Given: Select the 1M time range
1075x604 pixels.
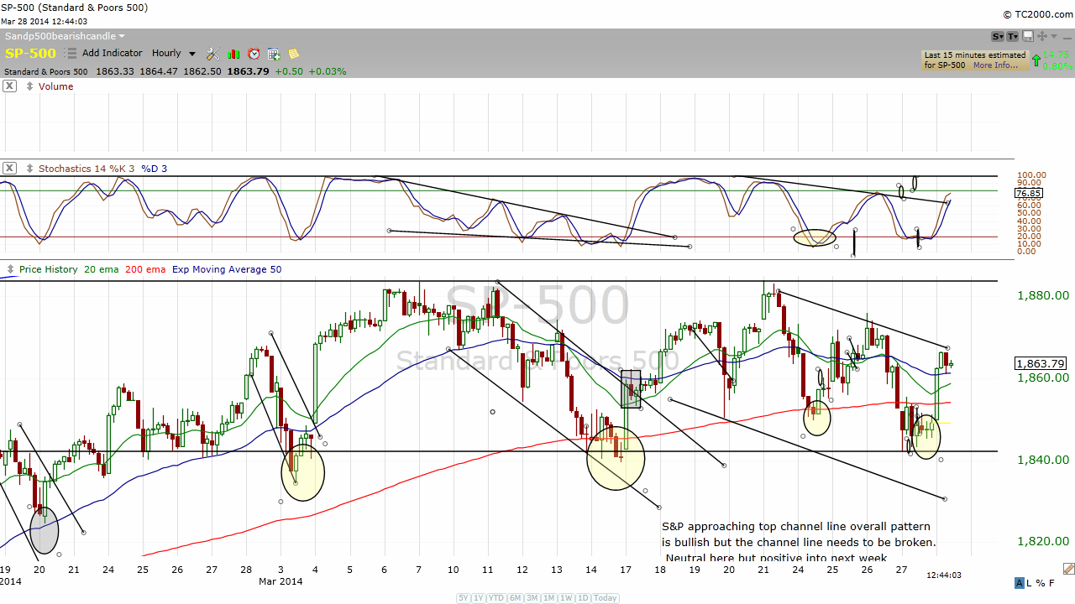Looking at the screenshot, I should 549,598.
